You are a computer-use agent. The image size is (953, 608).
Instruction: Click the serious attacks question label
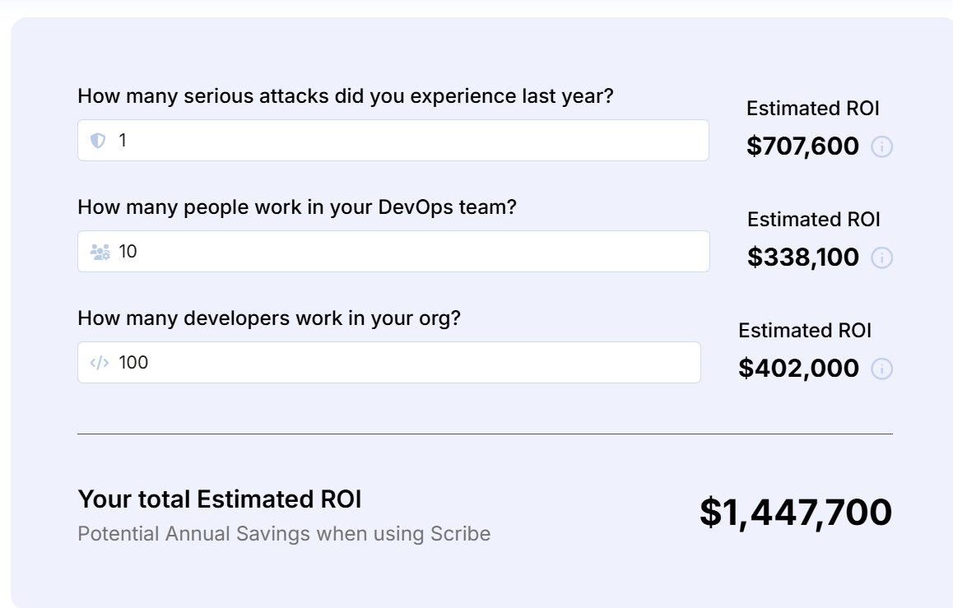(345, 96)
